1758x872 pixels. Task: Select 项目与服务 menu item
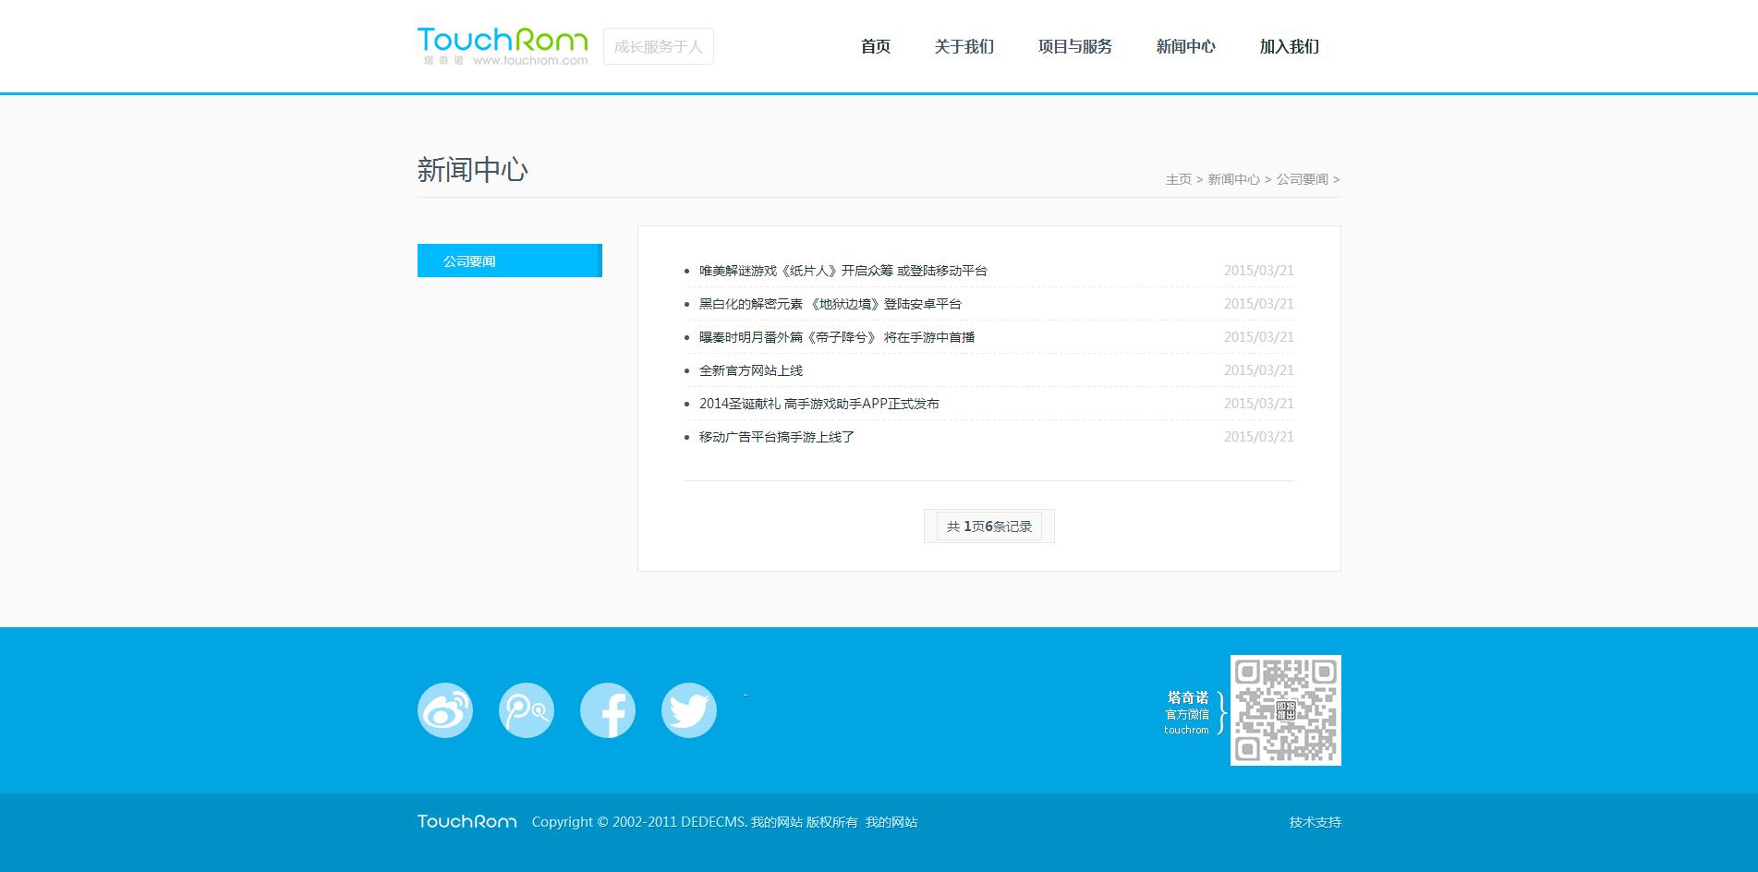point(1074,46)
